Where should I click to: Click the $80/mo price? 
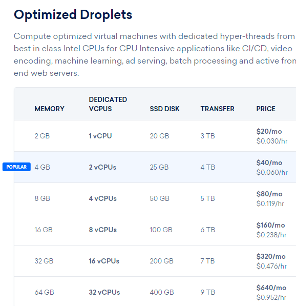point(269,194)
